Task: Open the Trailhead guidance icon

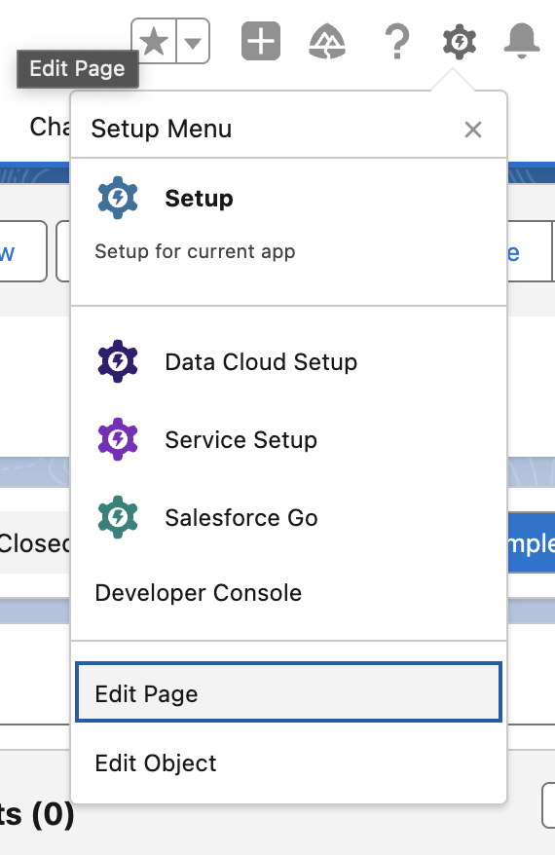Action: (327, 42)
